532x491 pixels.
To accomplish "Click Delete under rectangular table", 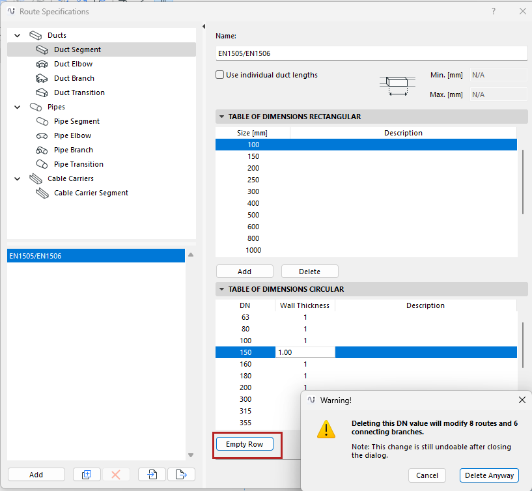I will pyautogui.click(x=309, y=272).
